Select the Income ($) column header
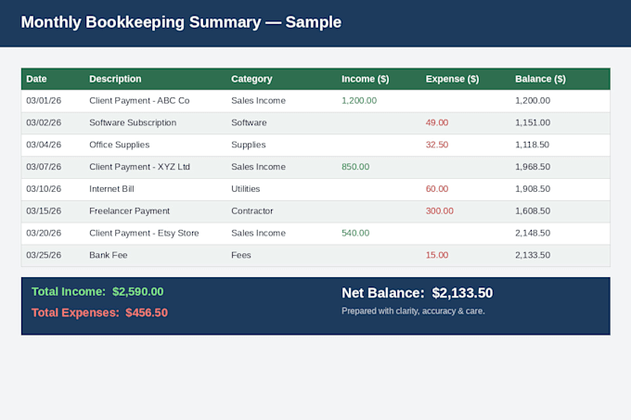The height and width of the screenshot is (420, 631). tap(365, 79)
